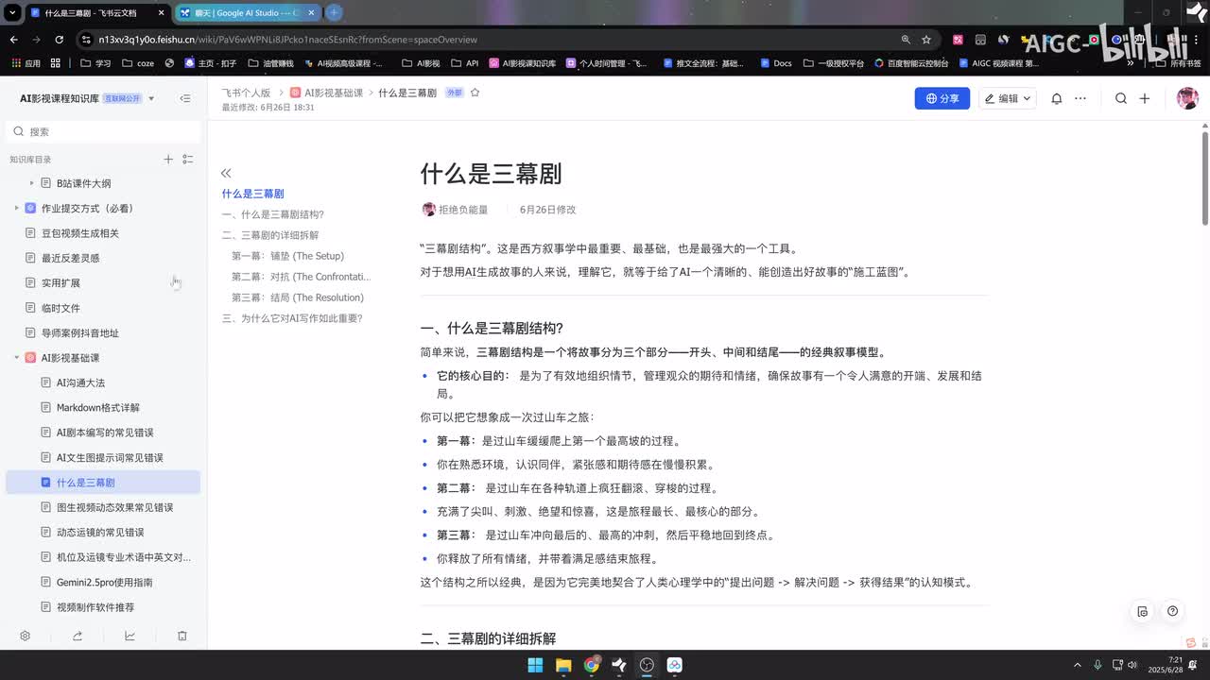
Task: Open Gemini2.5pro使用指南 page
Action: pos(103,583)
